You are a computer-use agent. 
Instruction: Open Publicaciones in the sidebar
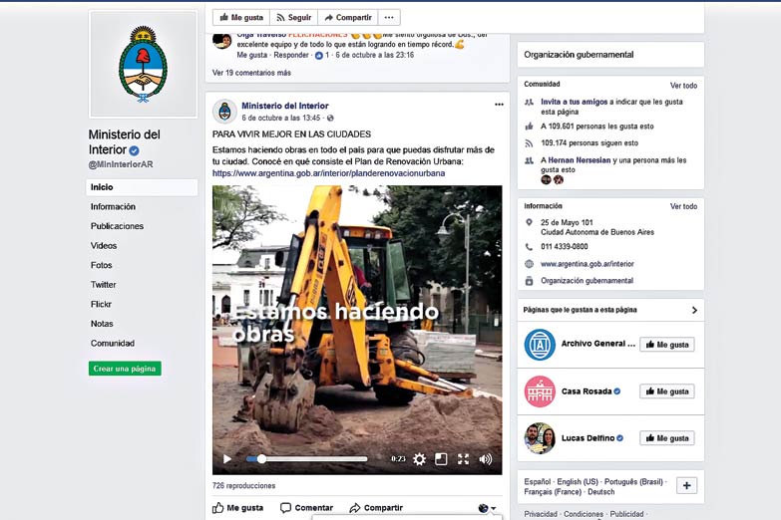pyautogui.click(x=117, y=226)
